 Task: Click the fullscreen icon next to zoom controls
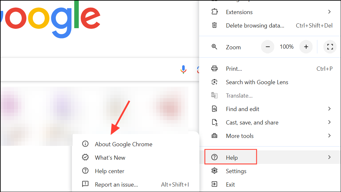330,47
